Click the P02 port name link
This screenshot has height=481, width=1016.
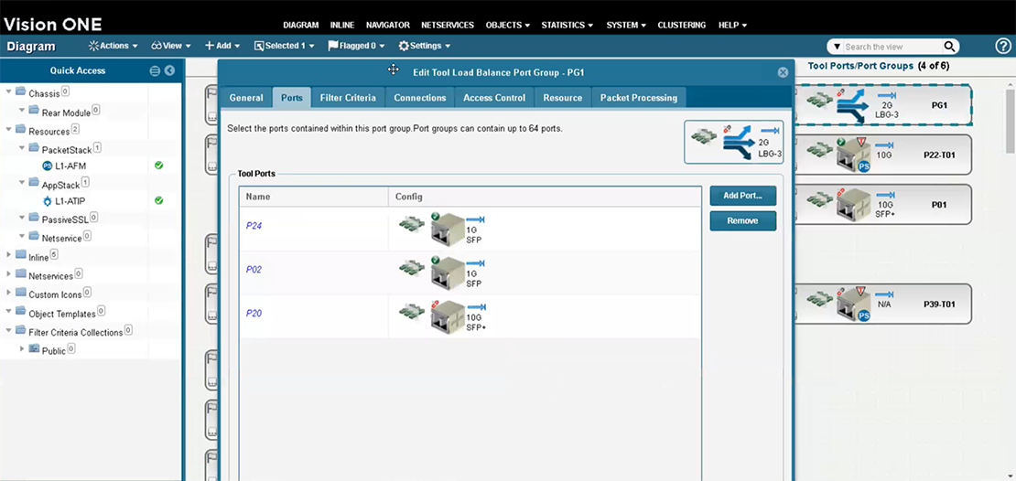(254, 270)
